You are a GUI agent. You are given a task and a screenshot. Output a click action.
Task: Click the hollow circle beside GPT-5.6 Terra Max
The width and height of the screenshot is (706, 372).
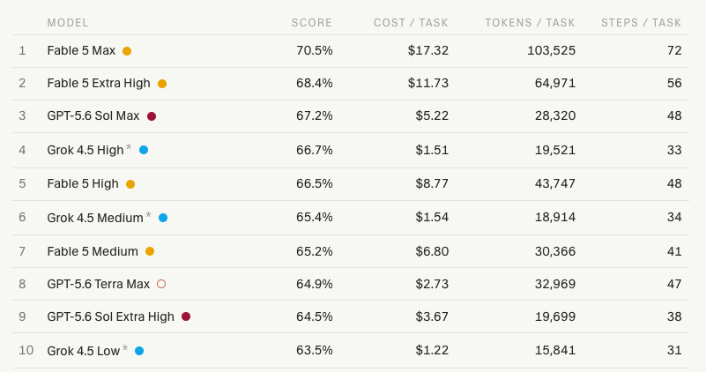coord(161,284)
